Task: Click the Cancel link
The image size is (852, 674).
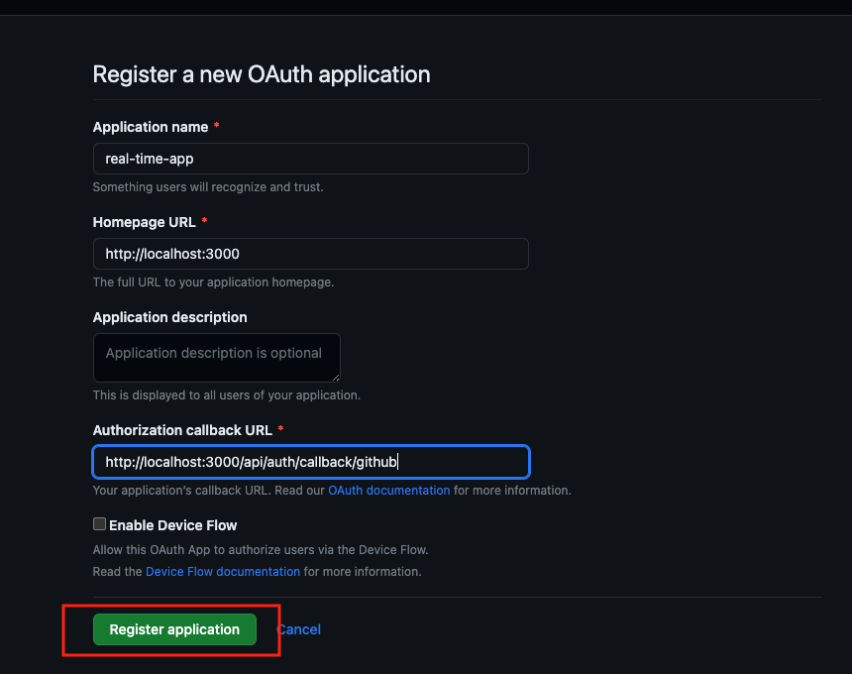Action: [299, 629]
